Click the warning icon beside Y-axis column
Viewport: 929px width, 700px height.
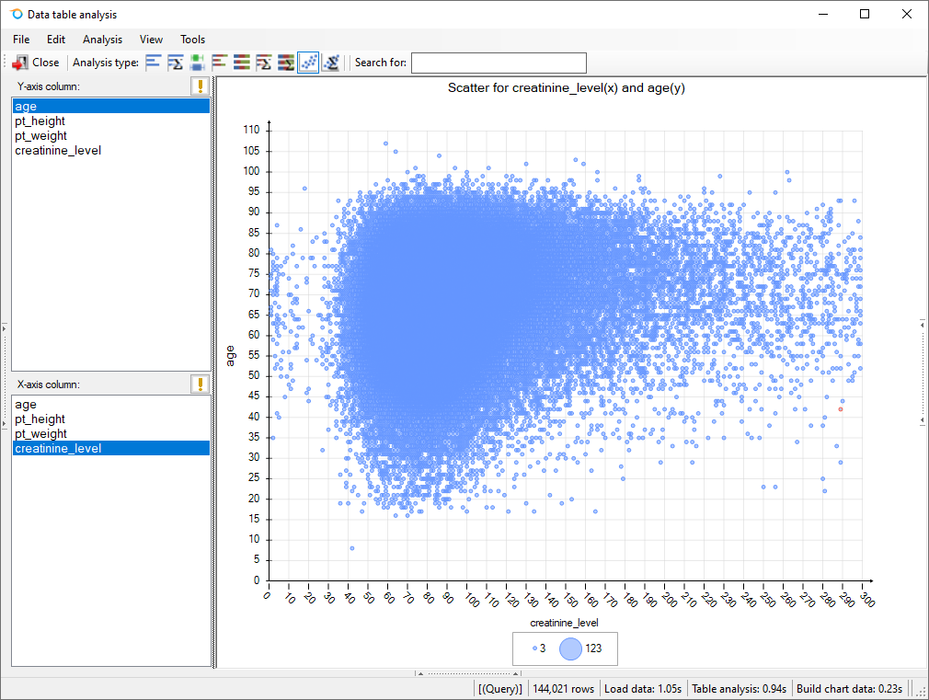200,86
